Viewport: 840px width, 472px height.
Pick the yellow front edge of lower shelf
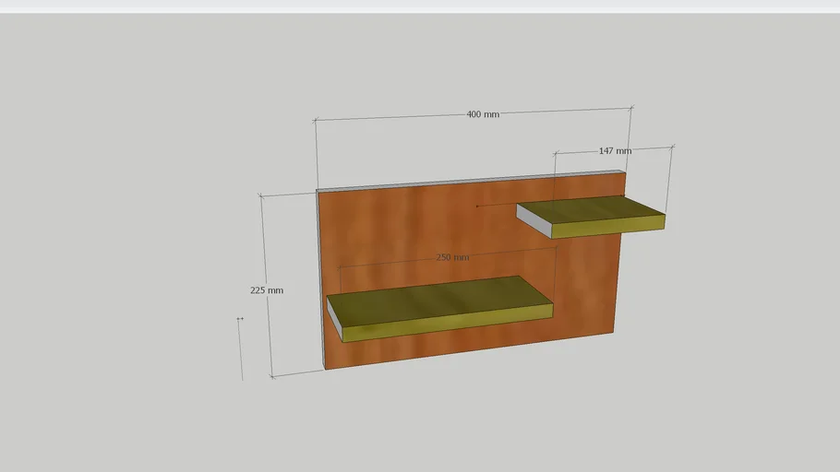448,323
